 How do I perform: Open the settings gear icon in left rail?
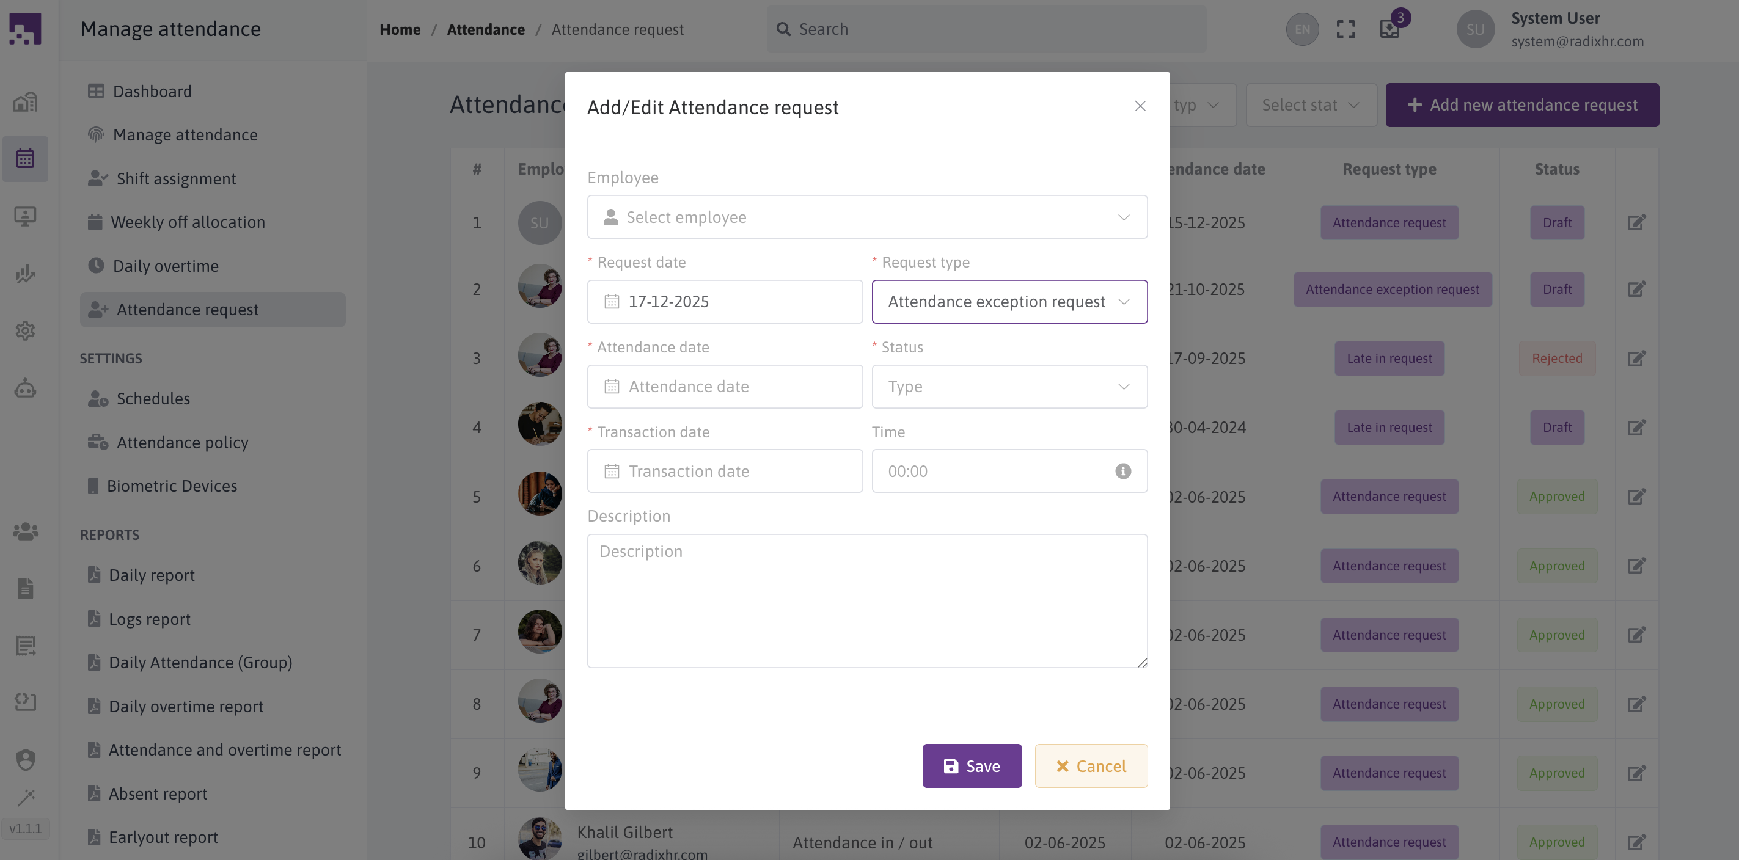pos(25,331)
